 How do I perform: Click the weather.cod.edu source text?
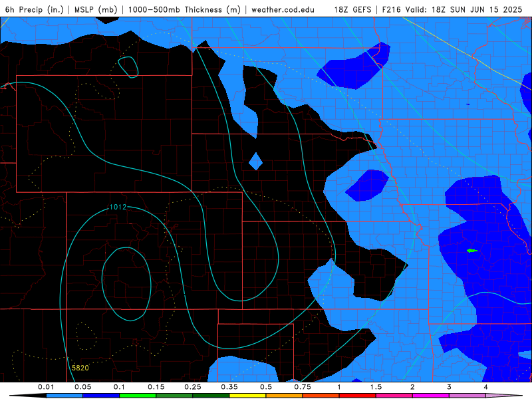point(283,9)
